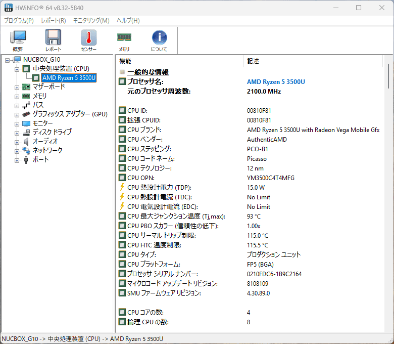
Task: Open the プログラム(P) menu
Action: 19,21
